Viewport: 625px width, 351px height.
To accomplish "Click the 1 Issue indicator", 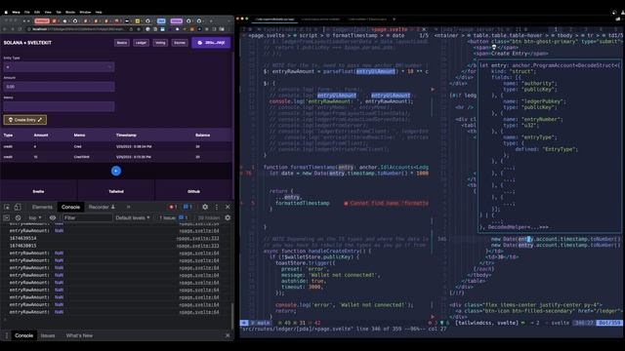I will click(174, 217).
